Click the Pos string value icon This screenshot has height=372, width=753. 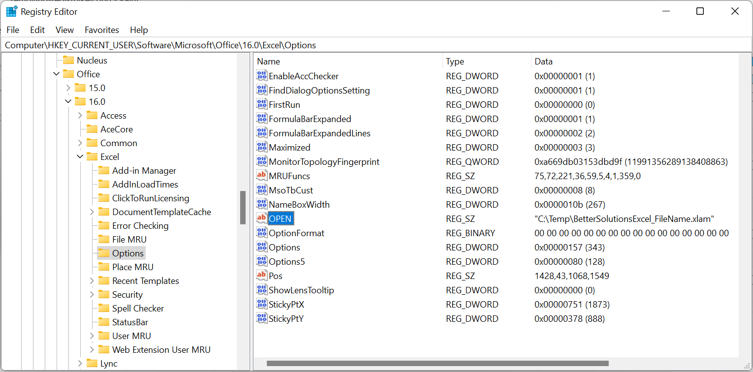(x=262, y=276)
